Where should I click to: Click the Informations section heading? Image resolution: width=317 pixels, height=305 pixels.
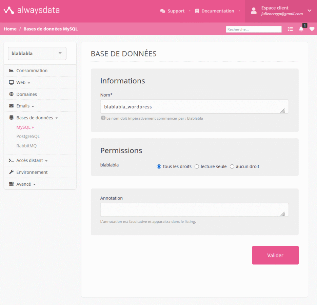(122, 81)
